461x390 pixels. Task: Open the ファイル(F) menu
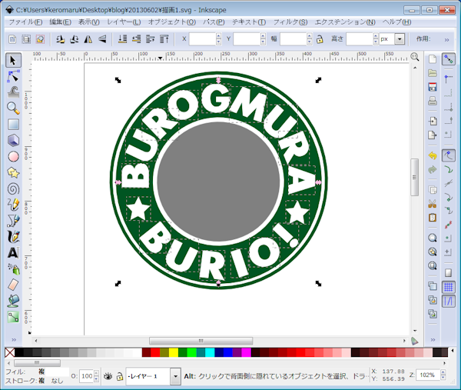coord(25,22)
